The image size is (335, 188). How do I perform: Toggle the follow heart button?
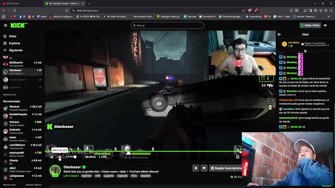(x=204, y=168)
